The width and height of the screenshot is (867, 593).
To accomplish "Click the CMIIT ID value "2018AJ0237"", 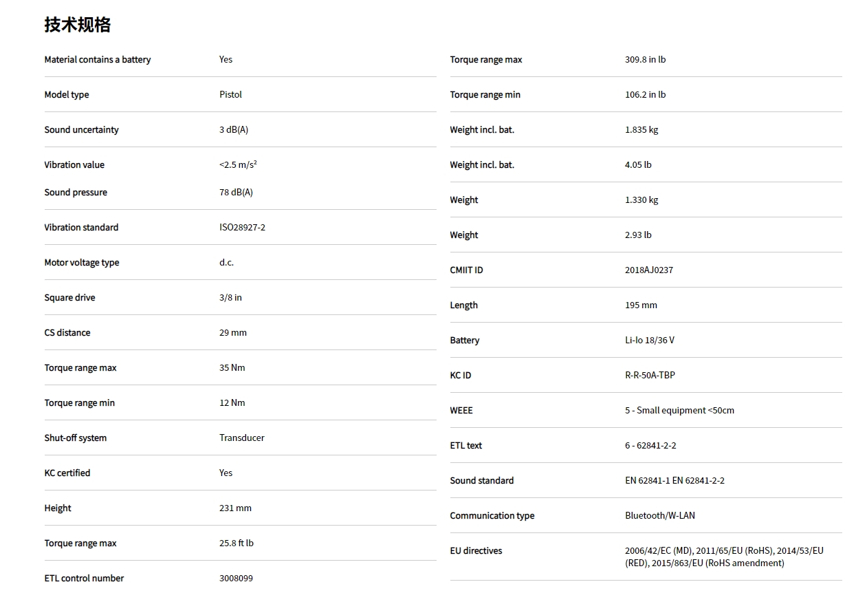I will coord(649,270).
